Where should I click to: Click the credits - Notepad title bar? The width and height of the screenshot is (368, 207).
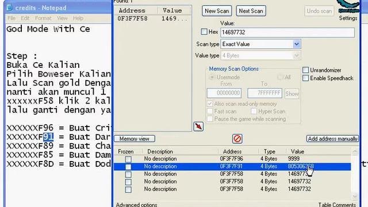[57, 7]
